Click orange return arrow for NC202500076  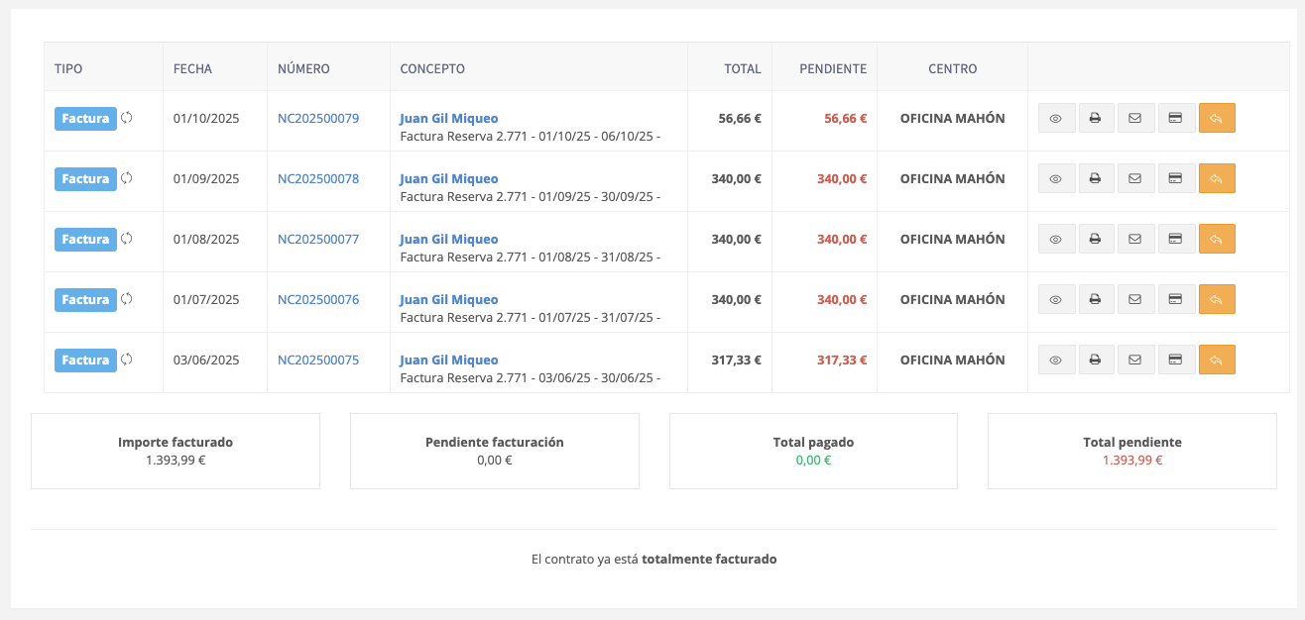coord(1217,299)
